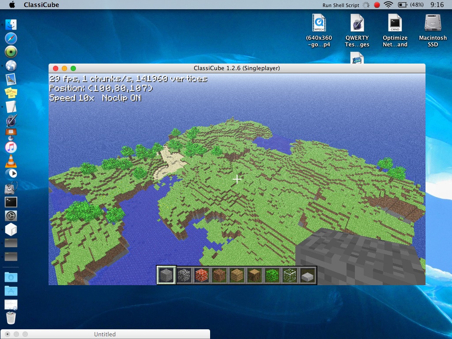Open TextEdit from the dock
Image resolution: width=452 pixels, height=339 pixels.
[11, 106]
